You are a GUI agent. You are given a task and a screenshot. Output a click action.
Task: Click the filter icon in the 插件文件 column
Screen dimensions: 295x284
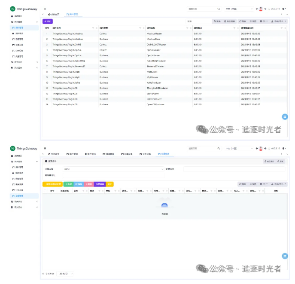click(93, 28)
